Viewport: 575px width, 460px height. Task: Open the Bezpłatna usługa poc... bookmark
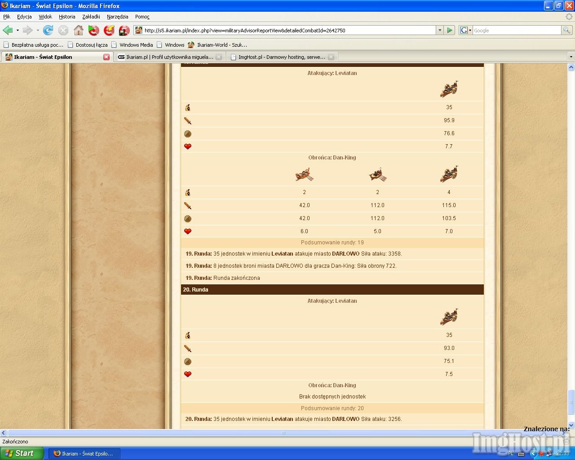(33, 45)
